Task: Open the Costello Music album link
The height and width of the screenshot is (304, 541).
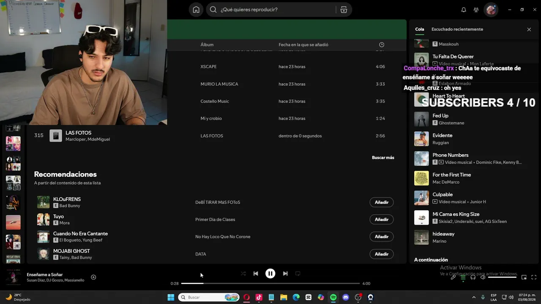Action: coord(215,101)
